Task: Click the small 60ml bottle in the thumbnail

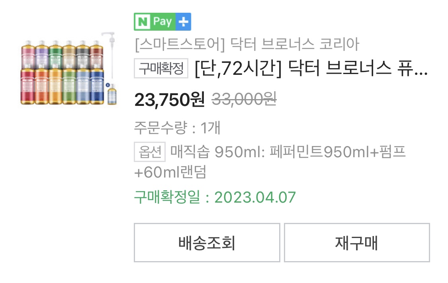Action: pos(112,94)
